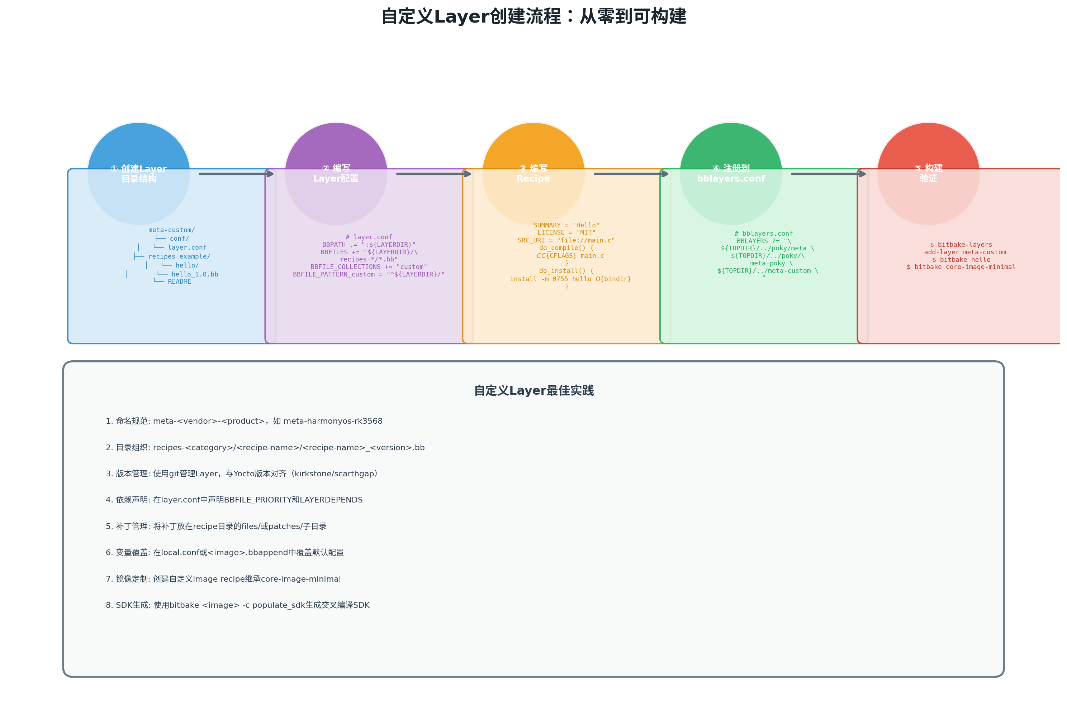Screen dimensions: 1067x707
Task: Click the add-layer meta-custom line
Action: tap(964, 252)
